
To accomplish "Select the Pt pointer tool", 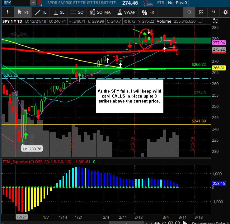I will [x=23, y=12].
